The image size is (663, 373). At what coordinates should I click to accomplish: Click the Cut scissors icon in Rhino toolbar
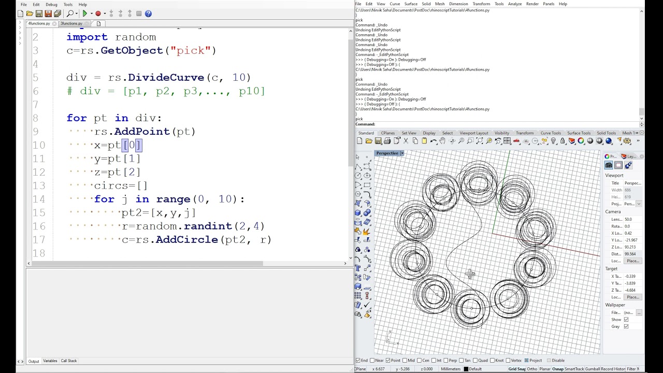coord(406,141)
